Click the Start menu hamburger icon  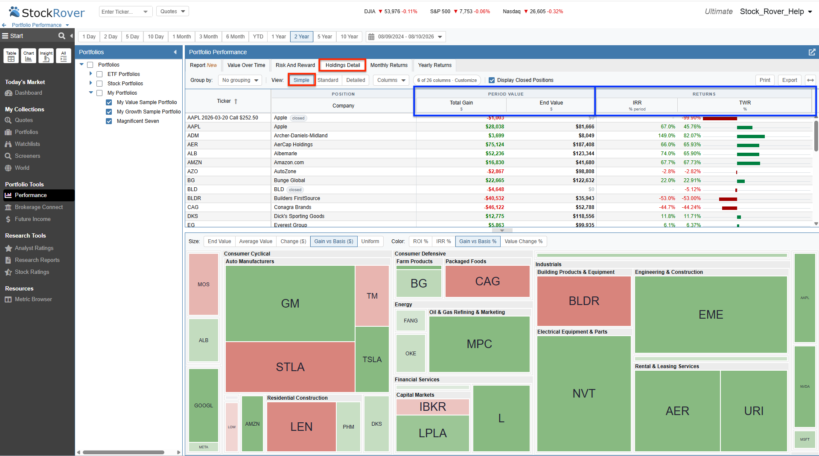5,36
